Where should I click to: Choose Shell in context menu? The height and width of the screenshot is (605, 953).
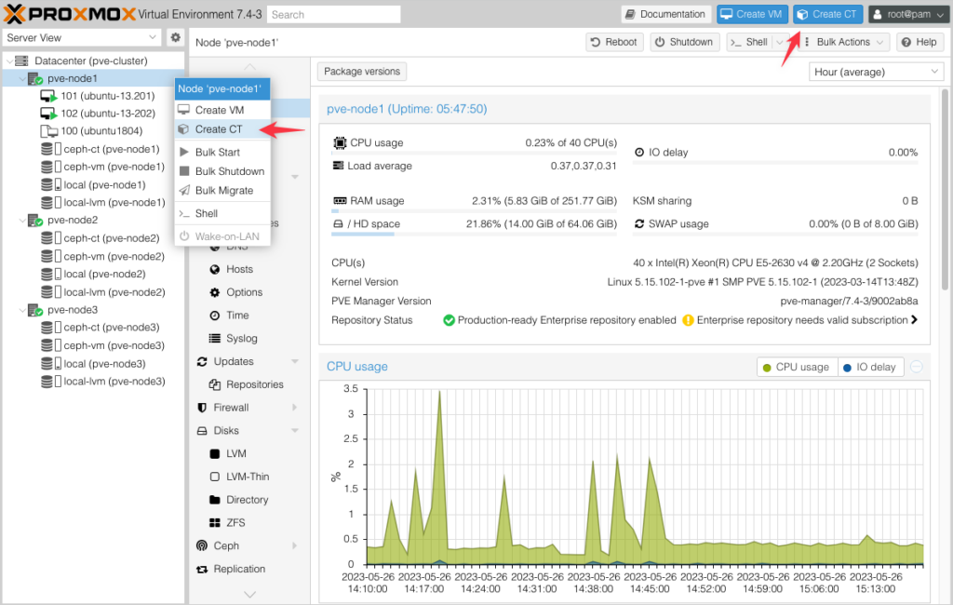[x=222, y=213]
